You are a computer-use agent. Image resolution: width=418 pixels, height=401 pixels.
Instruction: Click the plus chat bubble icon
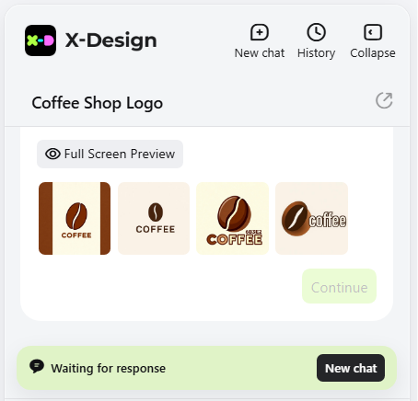pos(260,32)
